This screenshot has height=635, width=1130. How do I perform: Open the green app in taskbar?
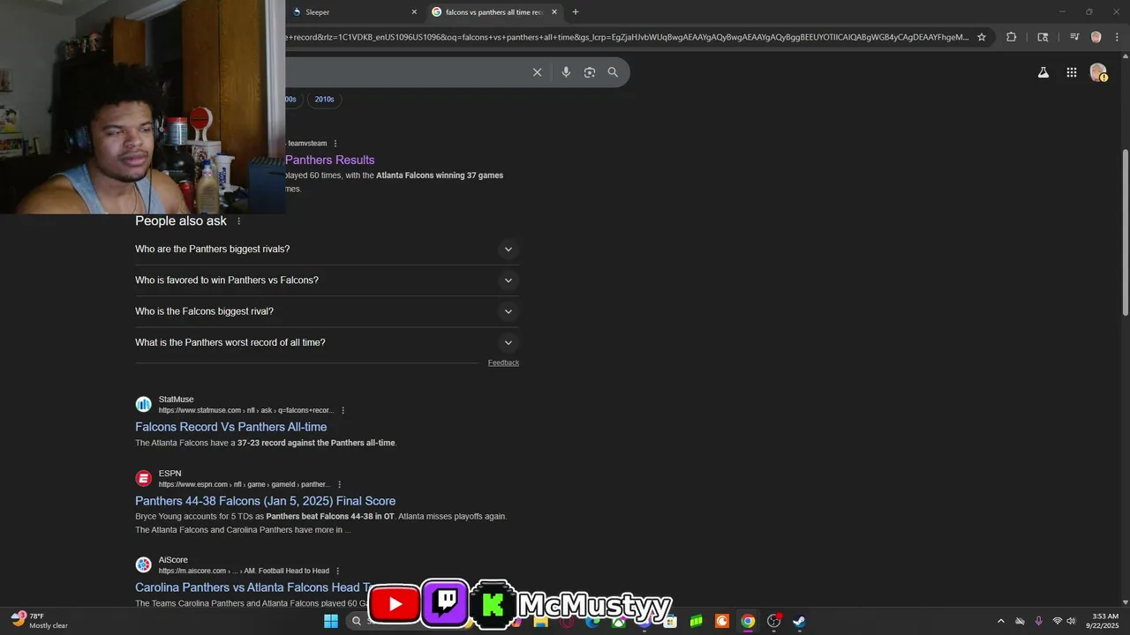[697, 621]
